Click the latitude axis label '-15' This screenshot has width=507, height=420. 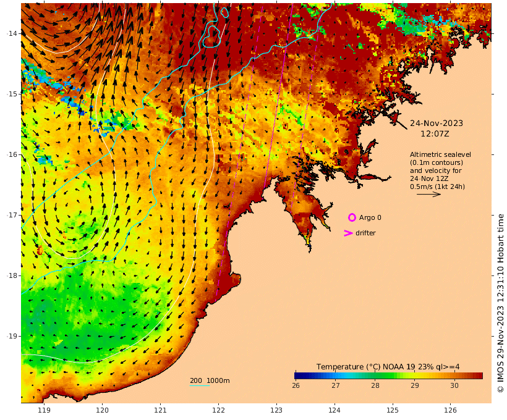(x=12, y=94)
